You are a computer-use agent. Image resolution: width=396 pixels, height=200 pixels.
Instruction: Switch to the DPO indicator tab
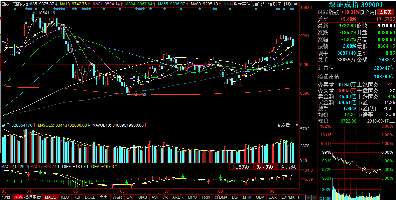pyautogui.click(x=192, y=197)
